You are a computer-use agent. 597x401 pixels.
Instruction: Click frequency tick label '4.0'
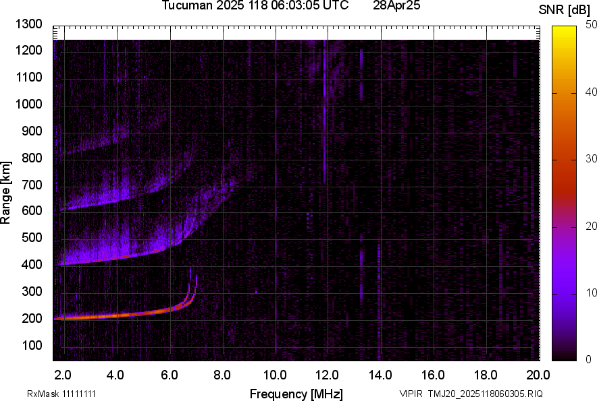[115, 375]
